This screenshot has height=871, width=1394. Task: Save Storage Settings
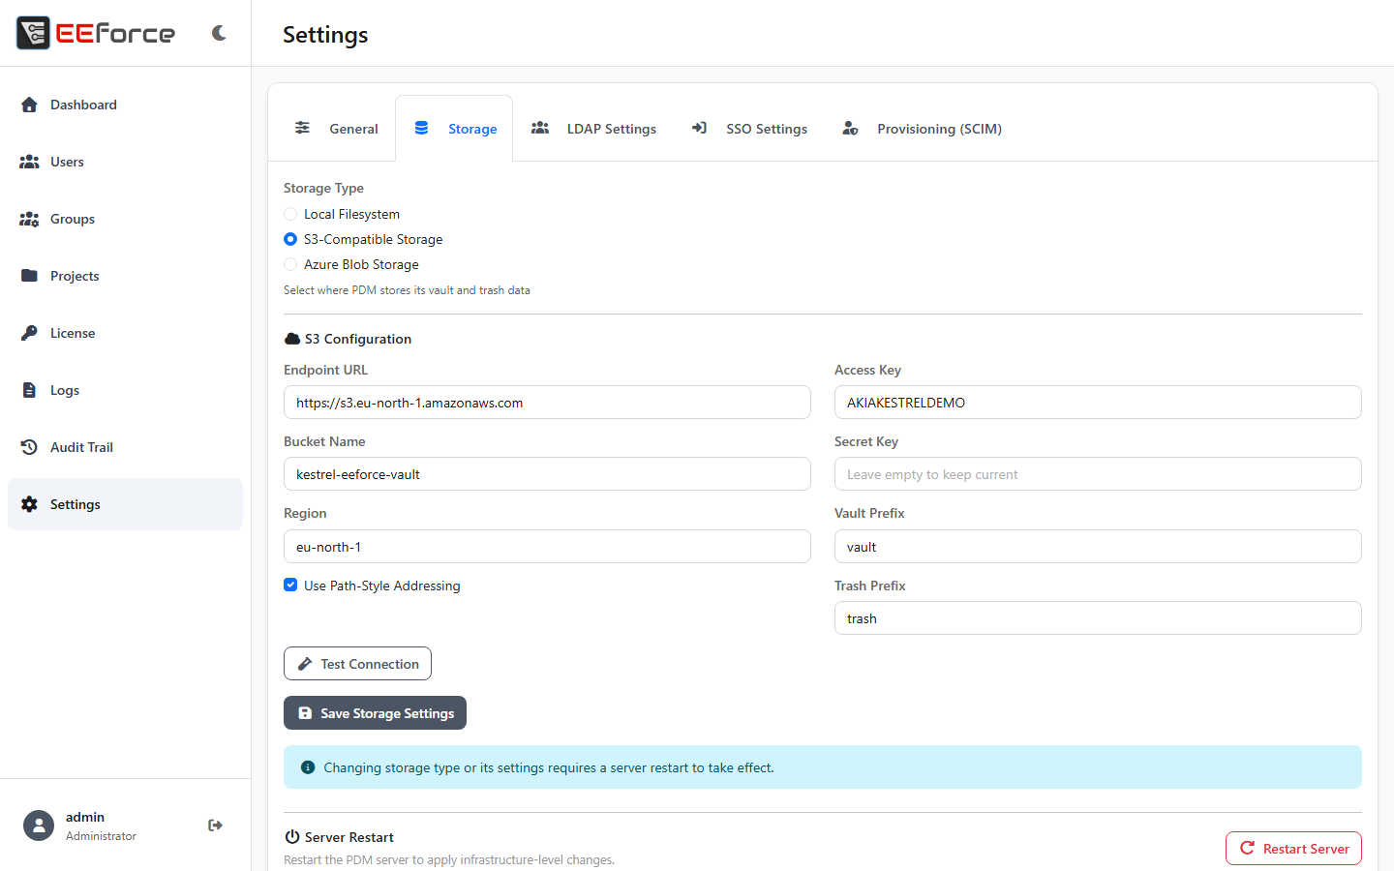[375, 713]
